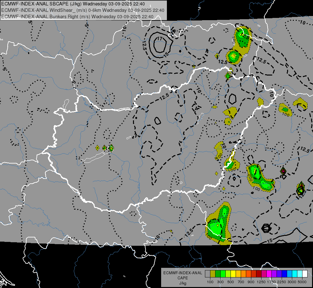The width and height of the screenshot is (313, 288).
Task: Click the 300 tick label on colorbar
Action: pyautogui.click(x=220, y=282)
